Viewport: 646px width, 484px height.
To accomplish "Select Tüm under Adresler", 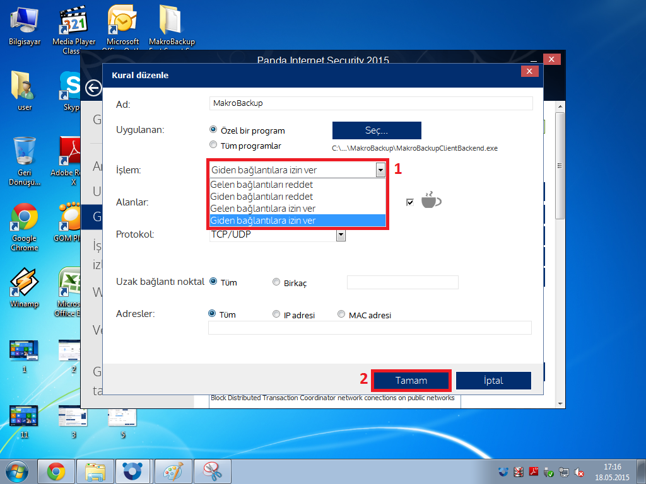I will [x=212, y=314].
